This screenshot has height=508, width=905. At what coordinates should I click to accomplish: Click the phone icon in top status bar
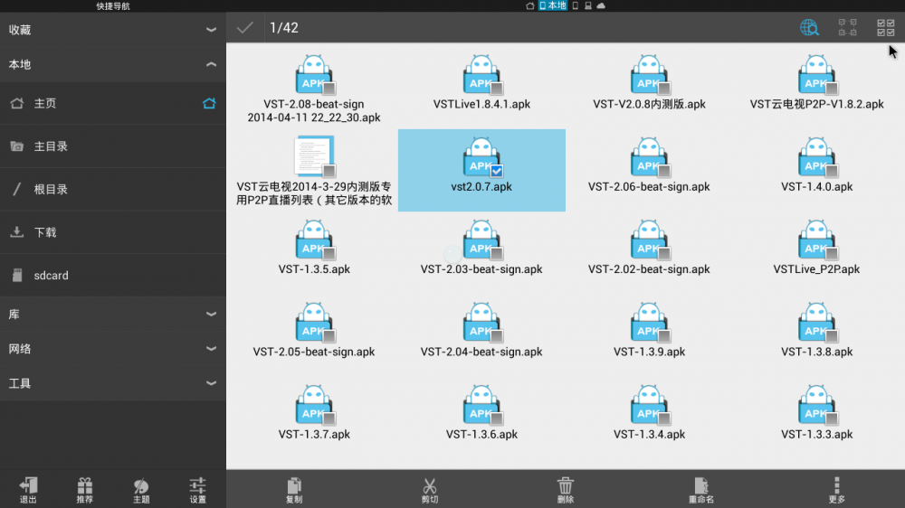coord(576,5)
